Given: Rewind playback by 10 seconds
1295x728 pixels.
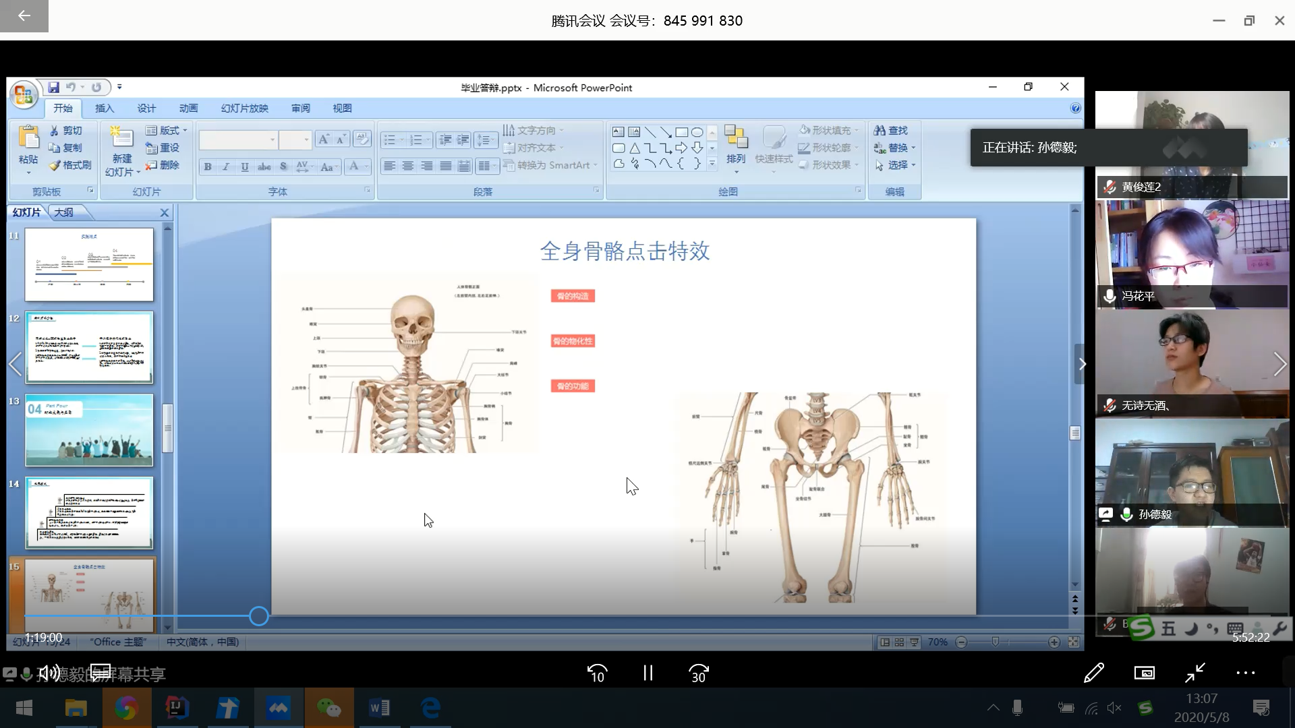Looking at the screenshot, I should click(x=597, y=673).
